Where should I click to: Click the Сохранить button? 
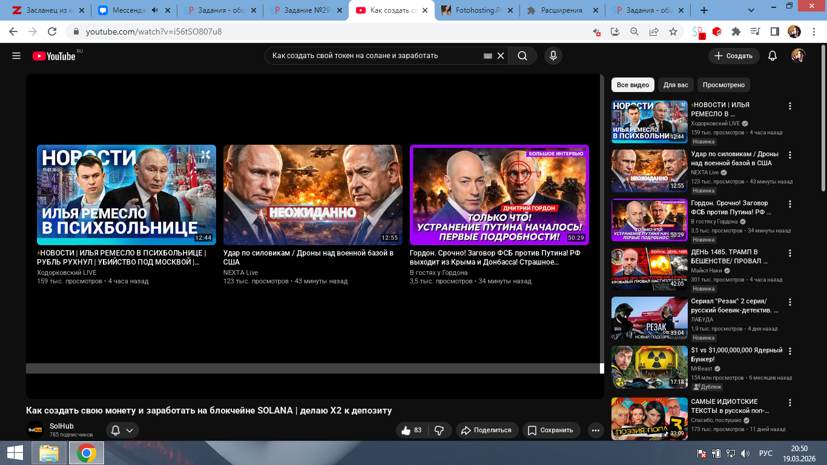coord(550,430)
